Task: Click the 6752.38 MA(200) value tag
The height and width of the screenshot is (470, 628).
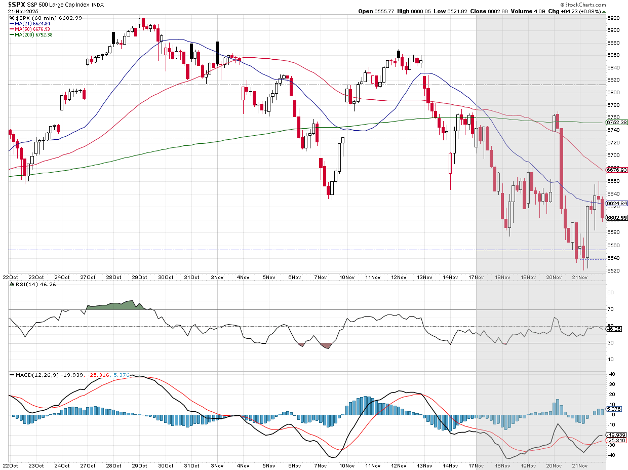Action: click(x=617, y=122)
